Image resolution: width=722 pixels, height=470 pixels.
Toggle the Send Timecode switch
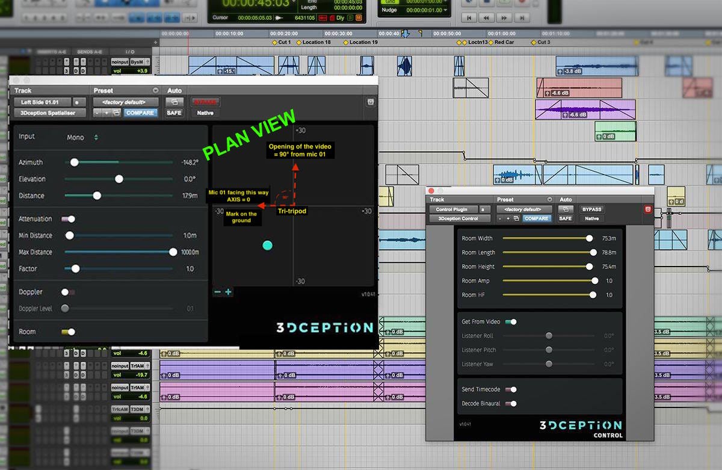tap(511, 389)
